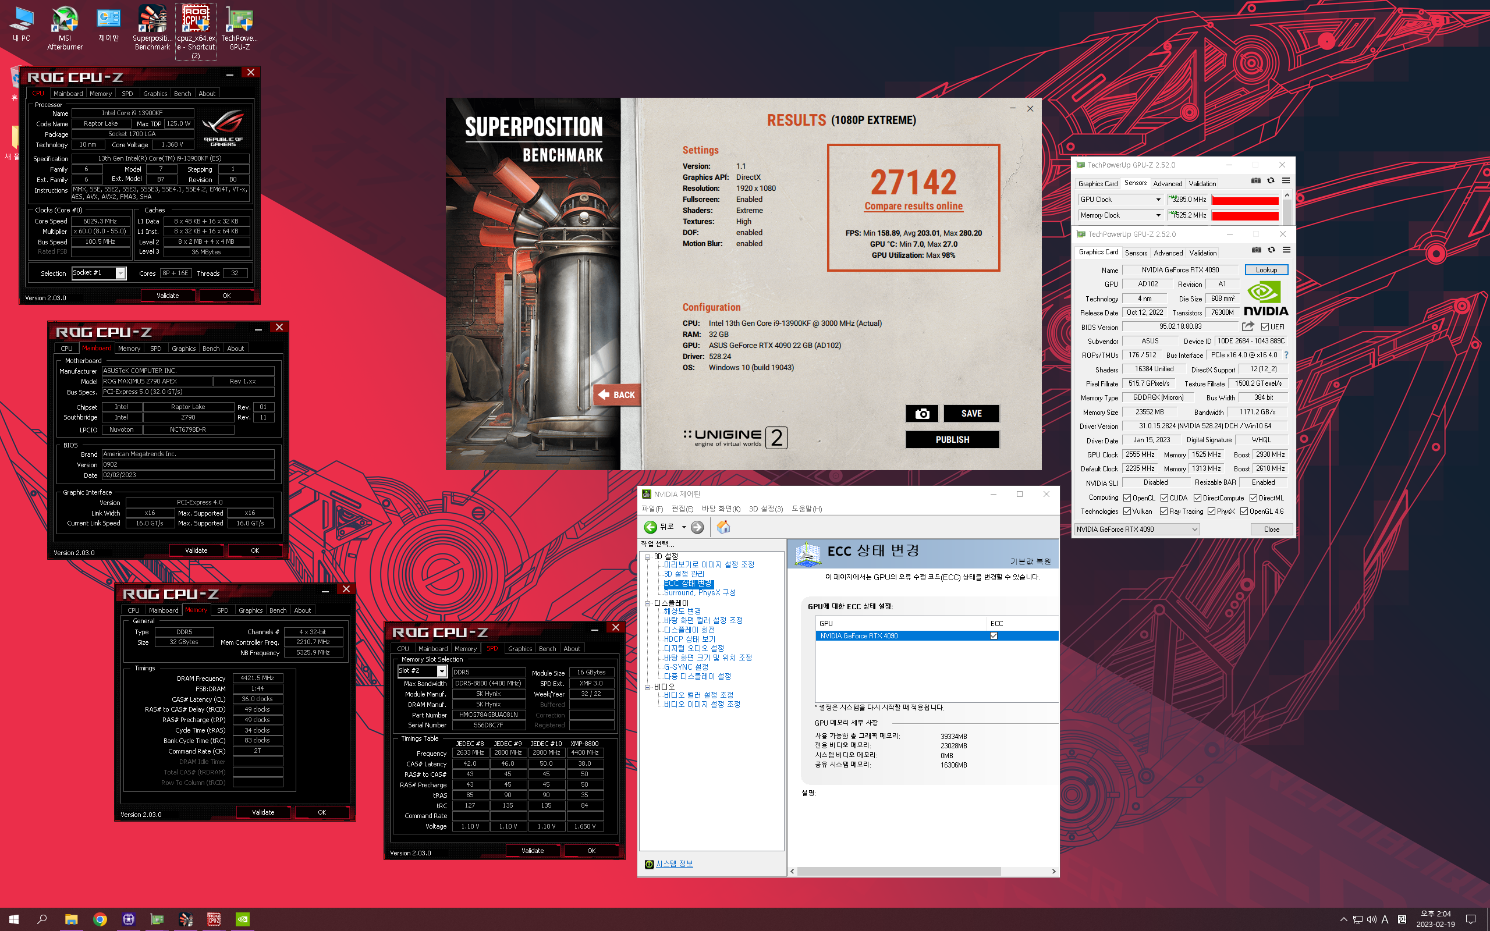Image resolution: width=1490 pixels, height=931 pixels.
Task: Collapse the 비디오 tree node
Action: [648, 687]
